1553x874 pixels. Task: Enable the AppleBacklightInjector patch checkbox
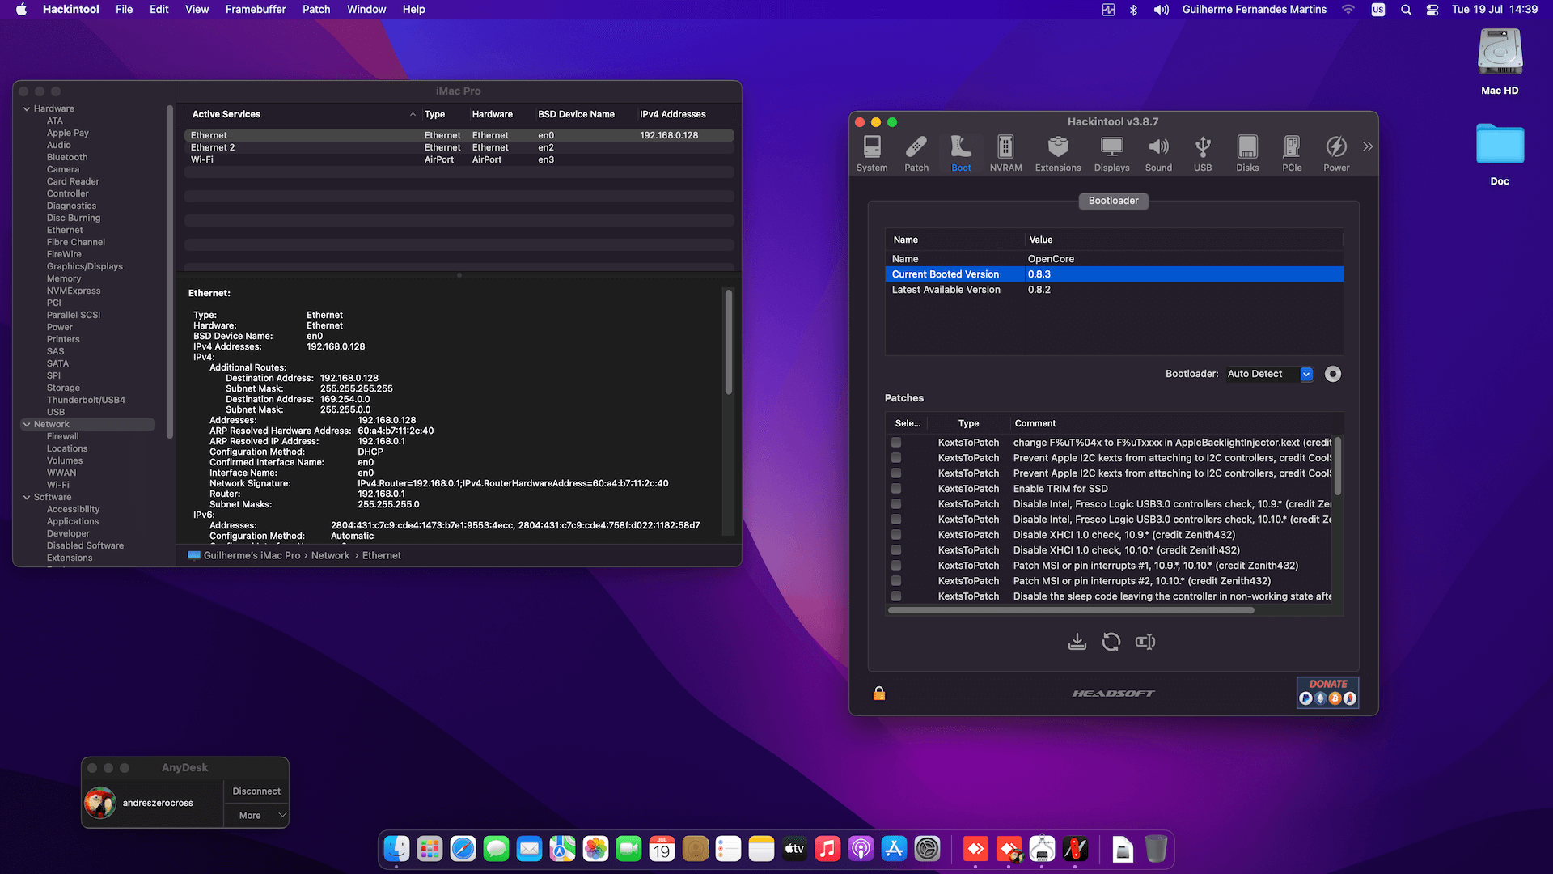(x=896, y=443)
